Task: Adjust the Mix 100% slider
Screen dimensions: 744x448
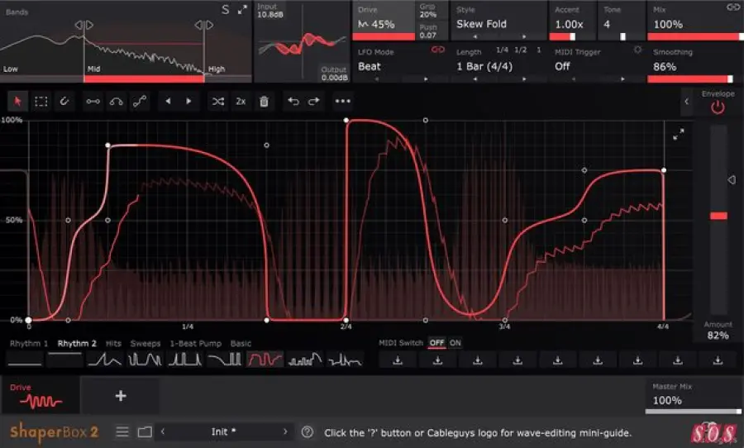Action: (x=694, y=36)
